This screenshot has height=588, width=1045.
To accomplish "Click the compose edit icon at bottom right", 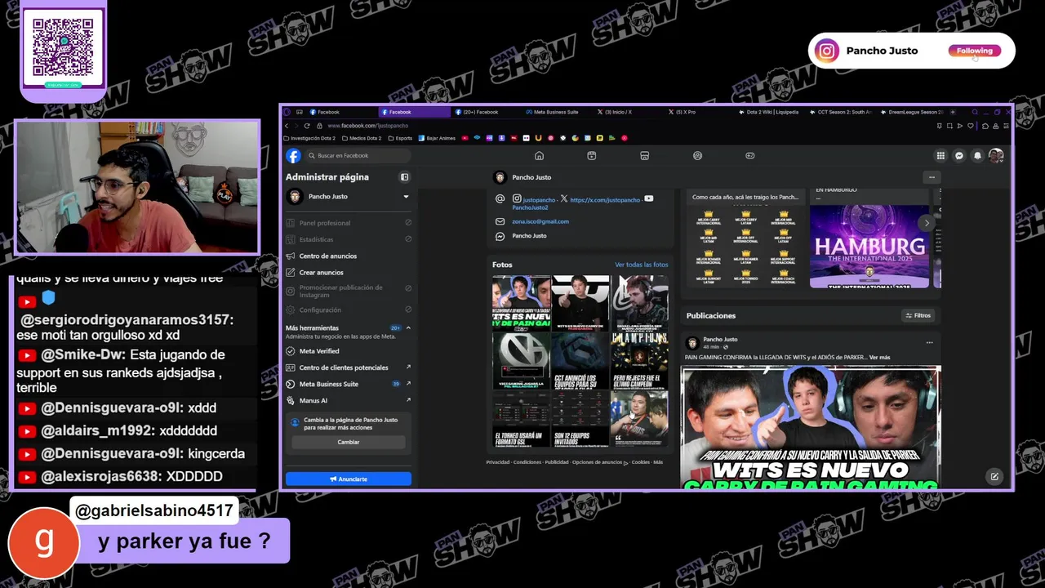I will 994,477.
